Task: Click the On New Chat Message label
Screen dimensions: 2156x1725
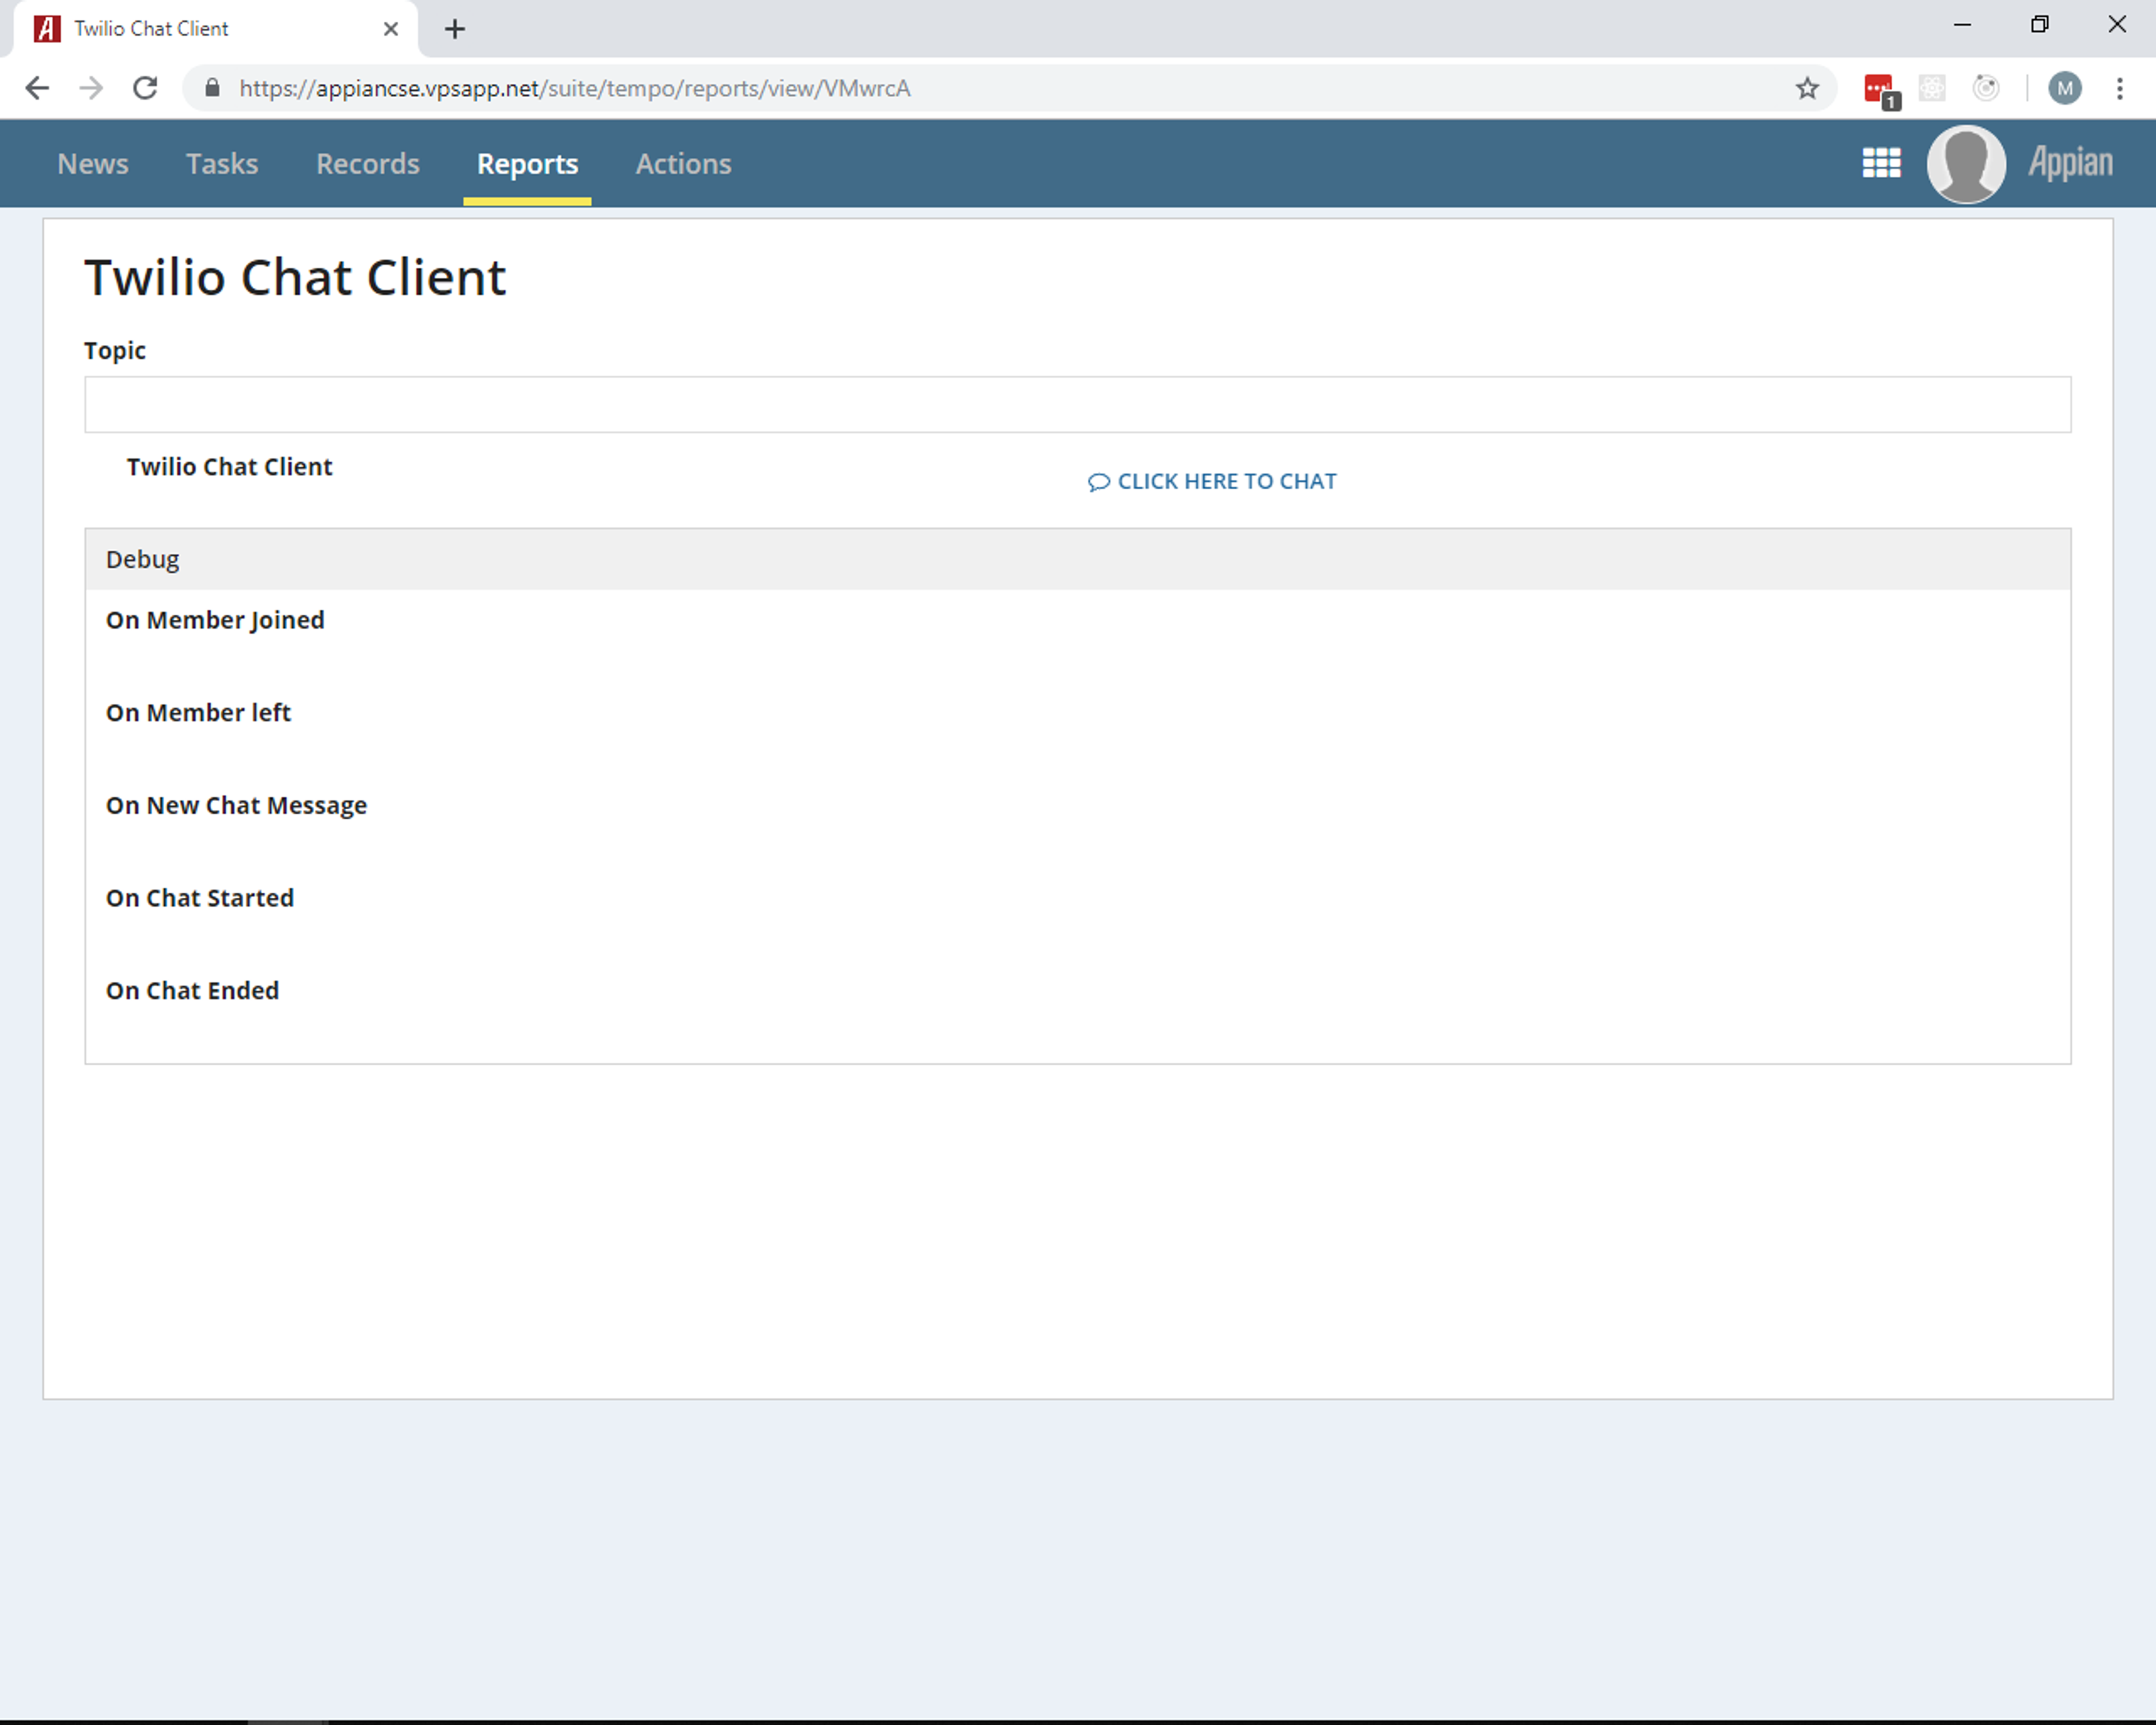Action: [x=236, y=806]
